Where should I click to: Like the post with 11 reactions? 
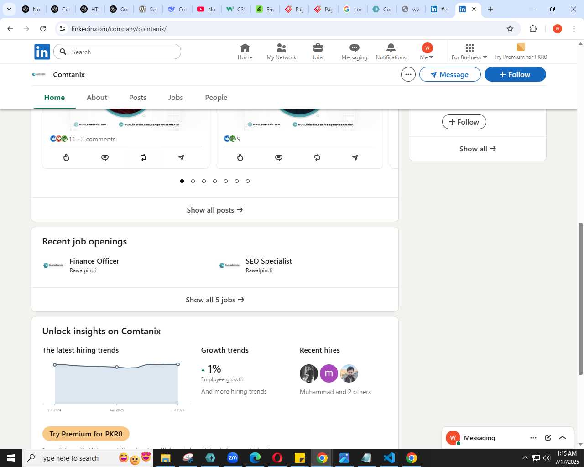coord(67,157)
